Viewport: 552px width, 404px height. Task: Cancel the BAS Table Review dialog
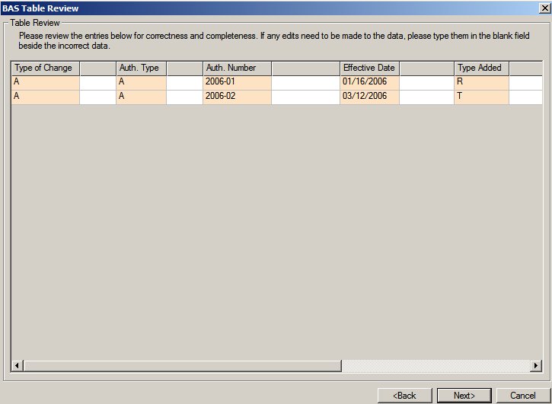[x=523, y=396]
